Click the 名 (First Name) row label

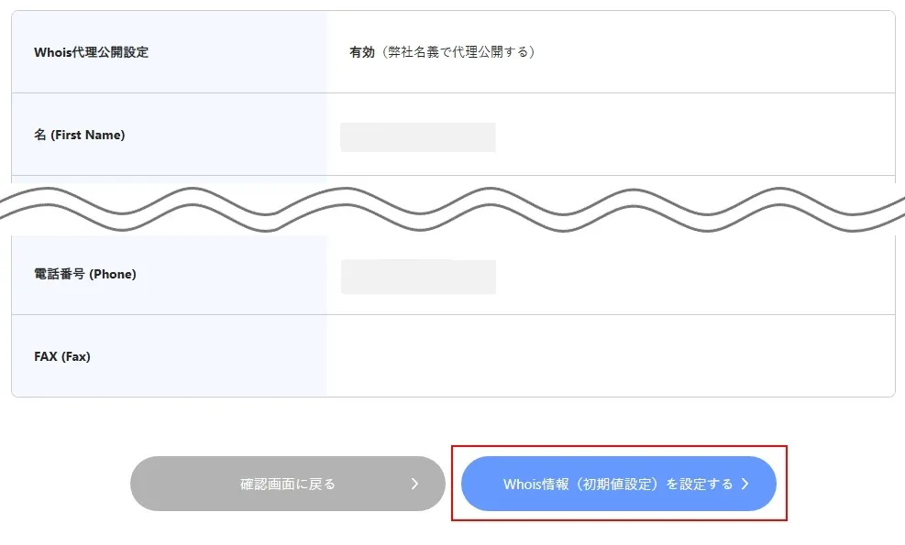point(80,135)
